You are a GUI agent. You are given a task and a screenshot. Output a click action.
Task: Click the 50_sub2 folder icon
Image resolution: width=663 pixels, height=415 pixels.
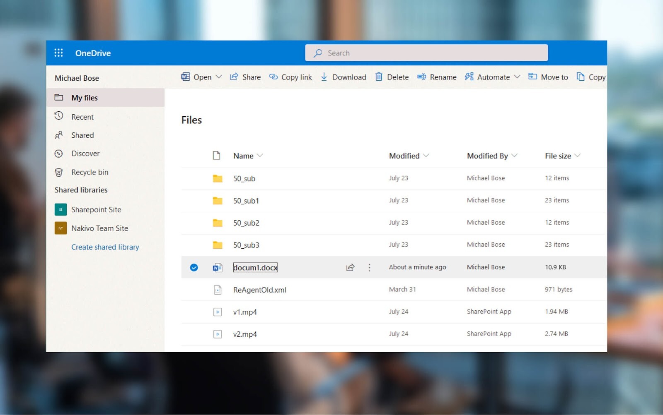click(x=218, y=223)
